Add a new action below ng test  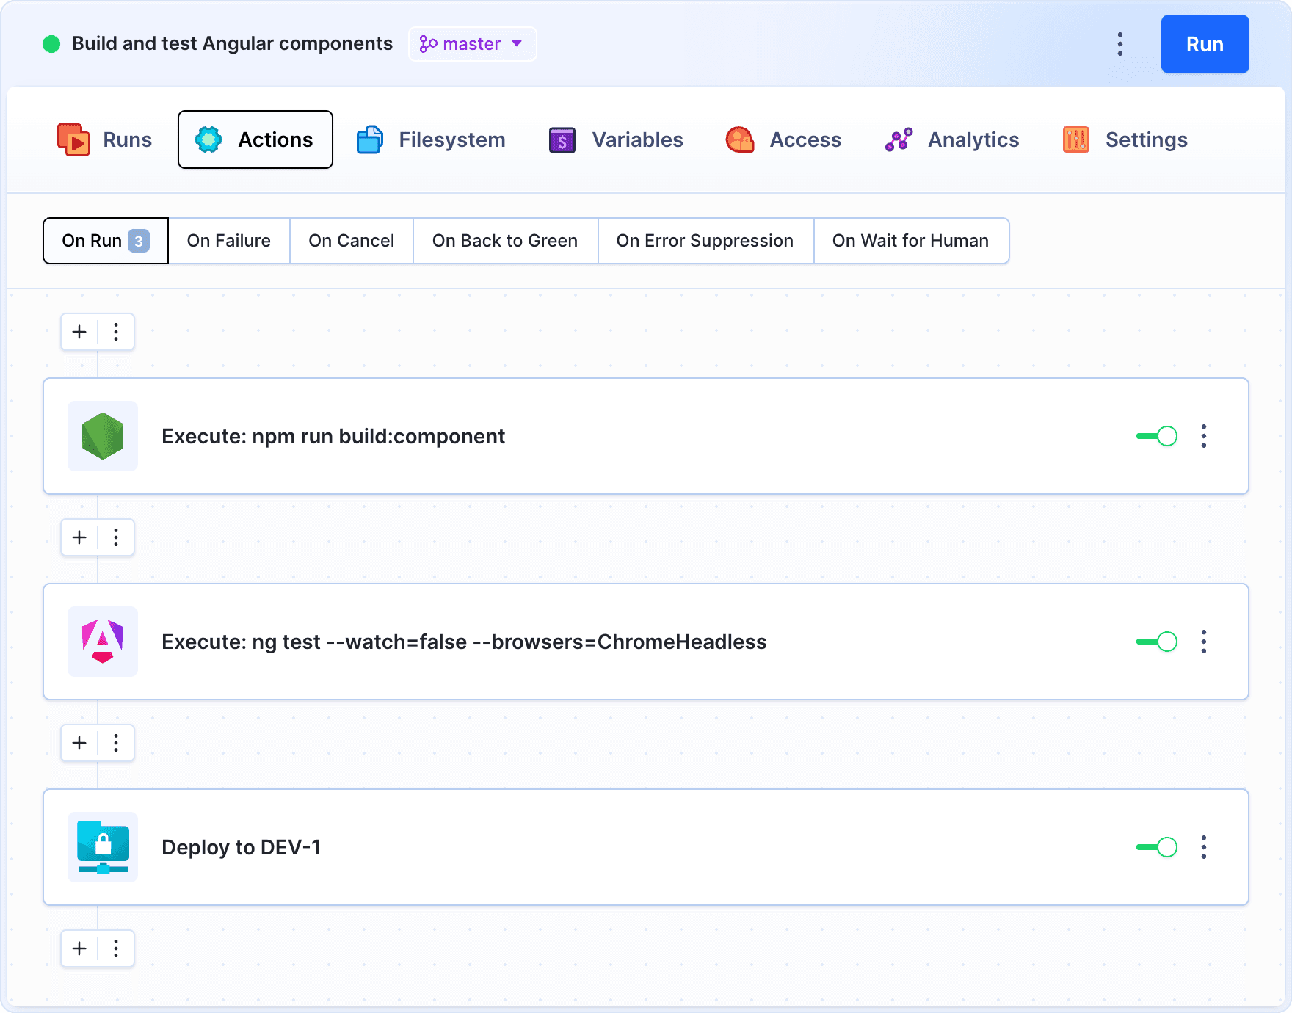click(79, 743)
